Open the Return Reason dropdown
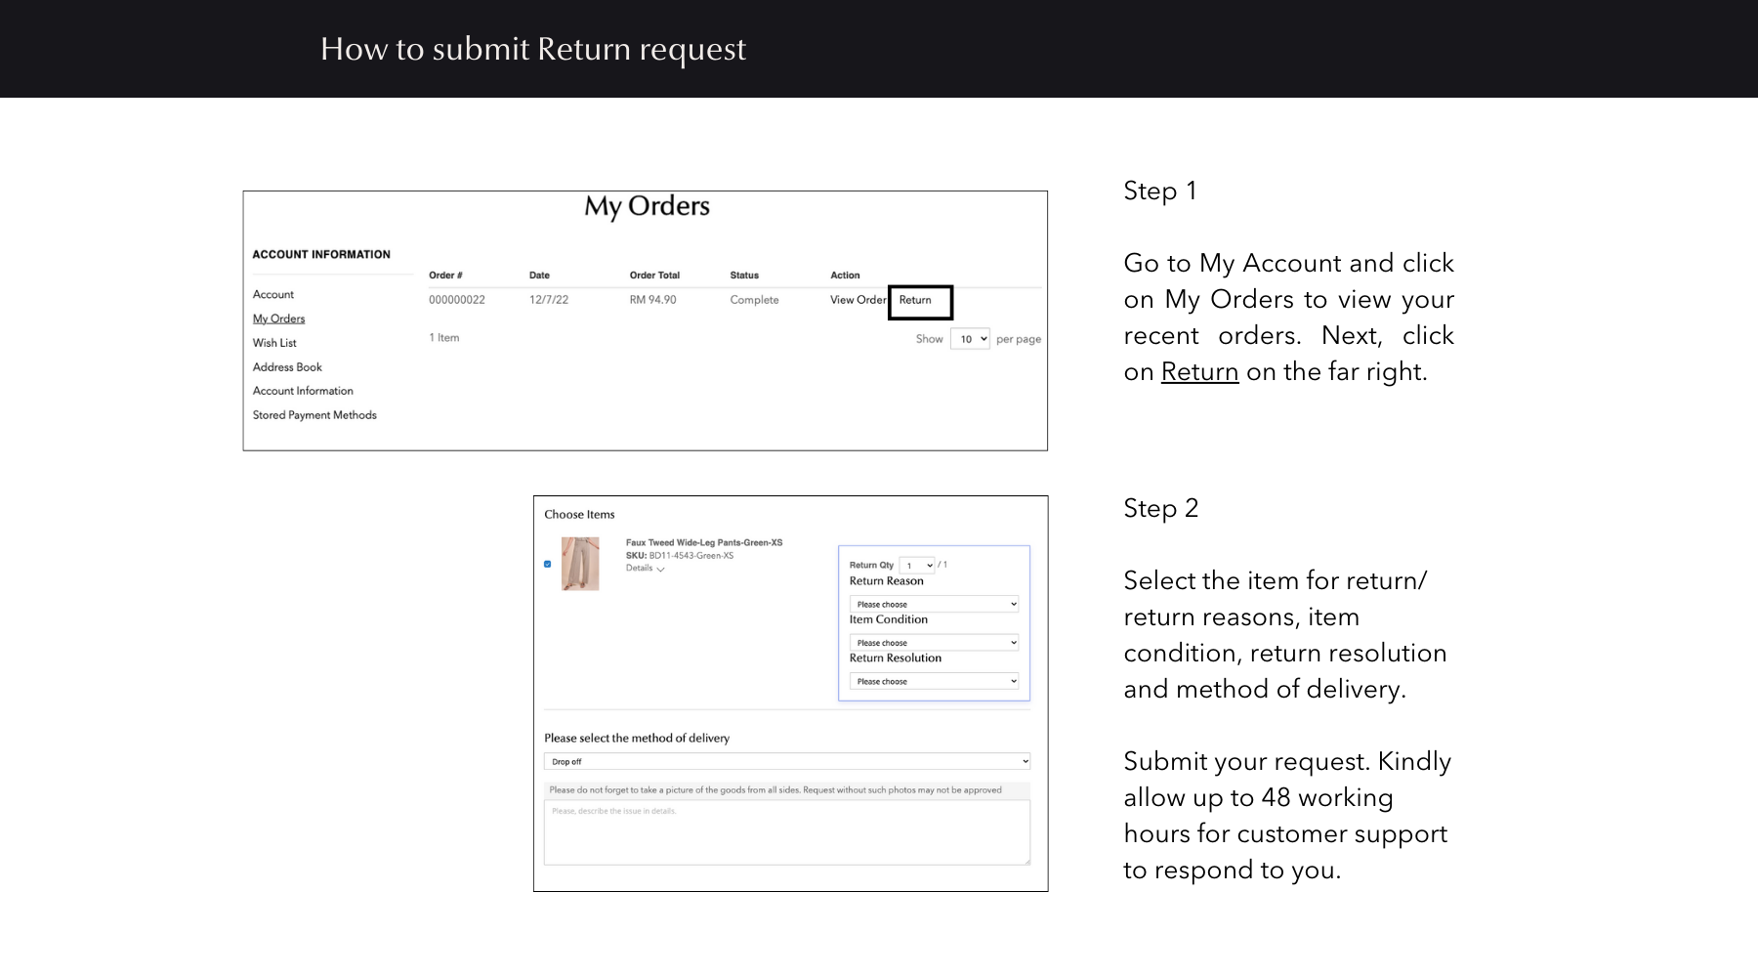 point(934,604)
